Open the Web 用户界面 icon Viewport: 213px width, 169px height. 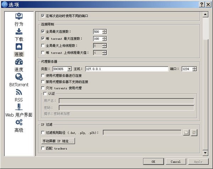coord(19,107)
